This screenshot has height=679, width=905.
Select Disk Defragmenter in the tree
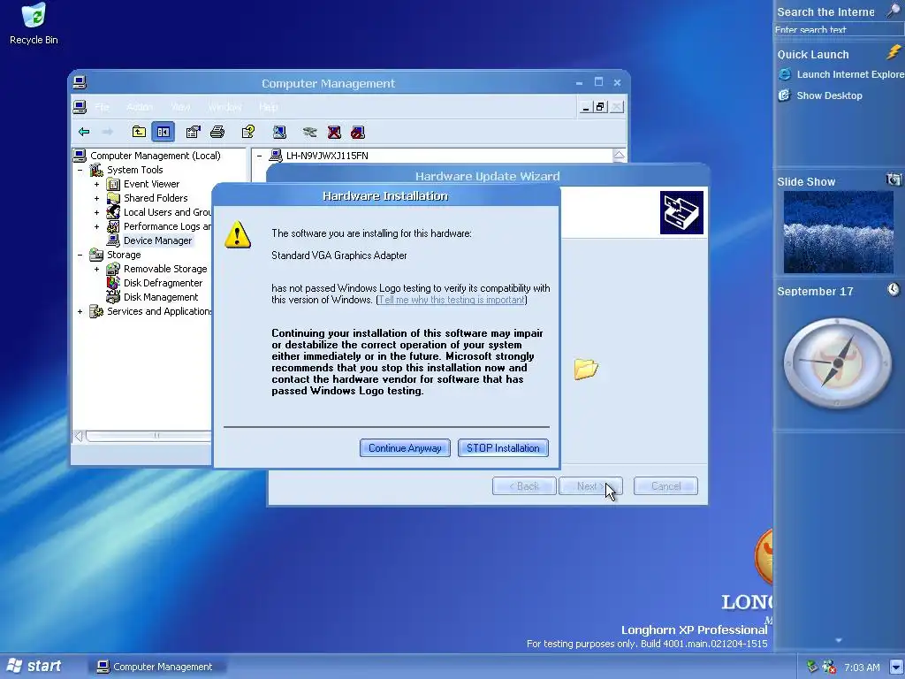(163, 283)
